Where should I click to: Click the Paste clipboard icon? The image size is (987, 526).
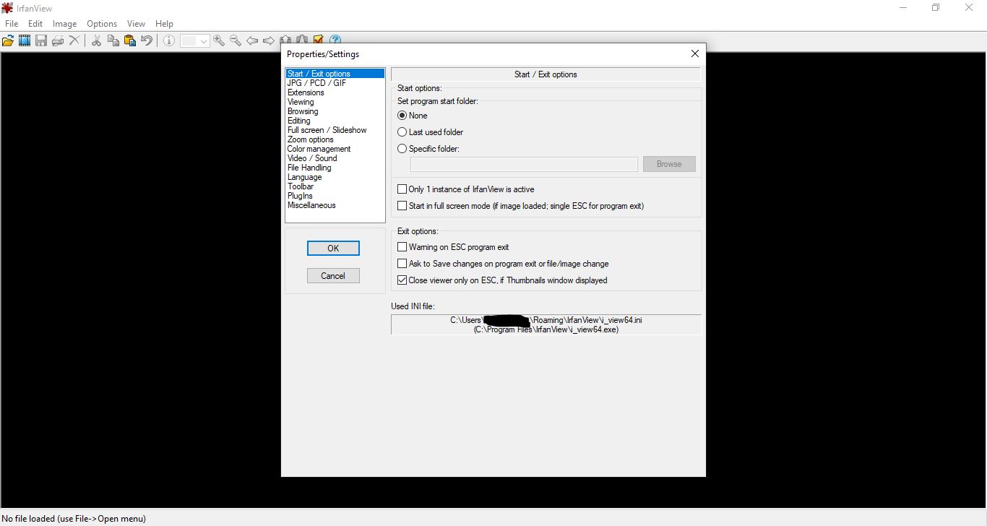[130, 41]
